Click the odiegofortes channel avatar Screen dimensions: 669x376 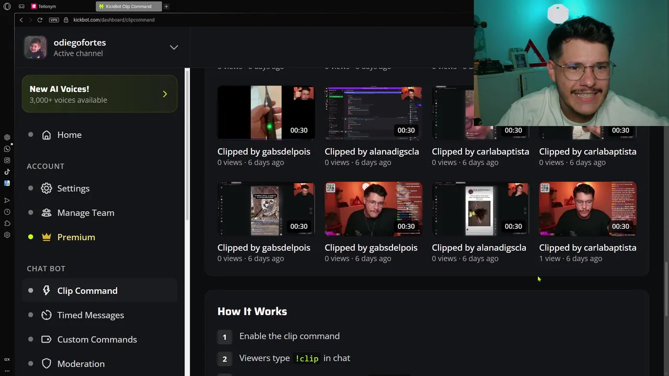click(35, 48)
